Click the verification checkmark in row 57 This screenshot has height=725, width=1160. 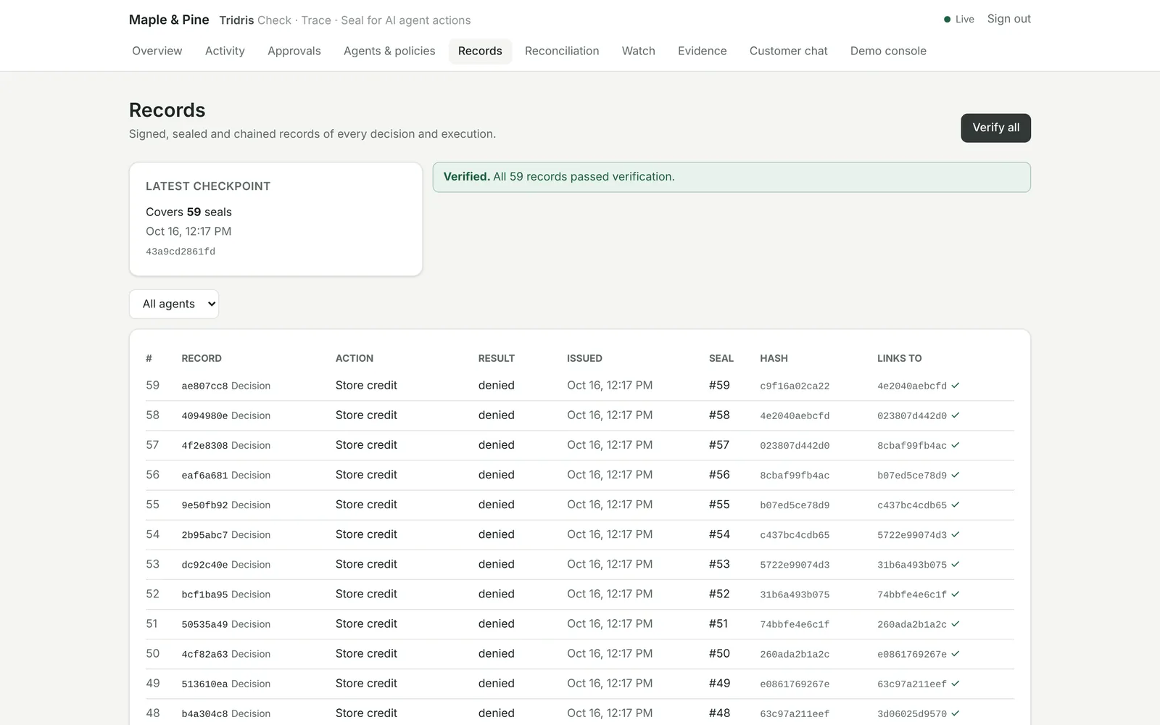[956, 445]
